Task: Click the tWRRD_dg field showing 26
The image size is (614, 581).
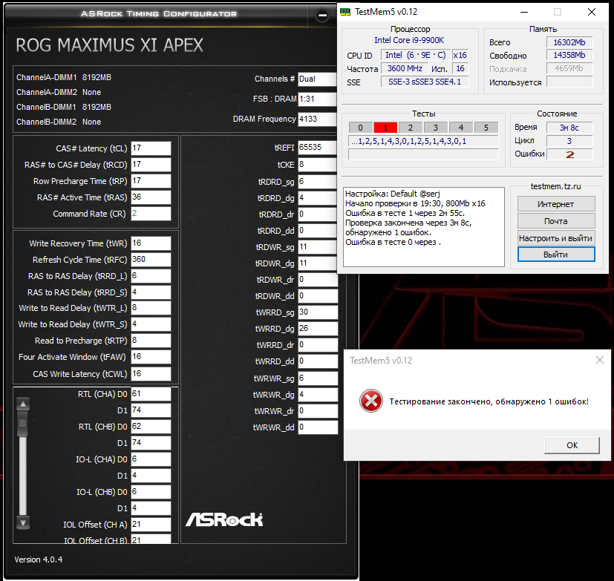Action: click(318, 329)
